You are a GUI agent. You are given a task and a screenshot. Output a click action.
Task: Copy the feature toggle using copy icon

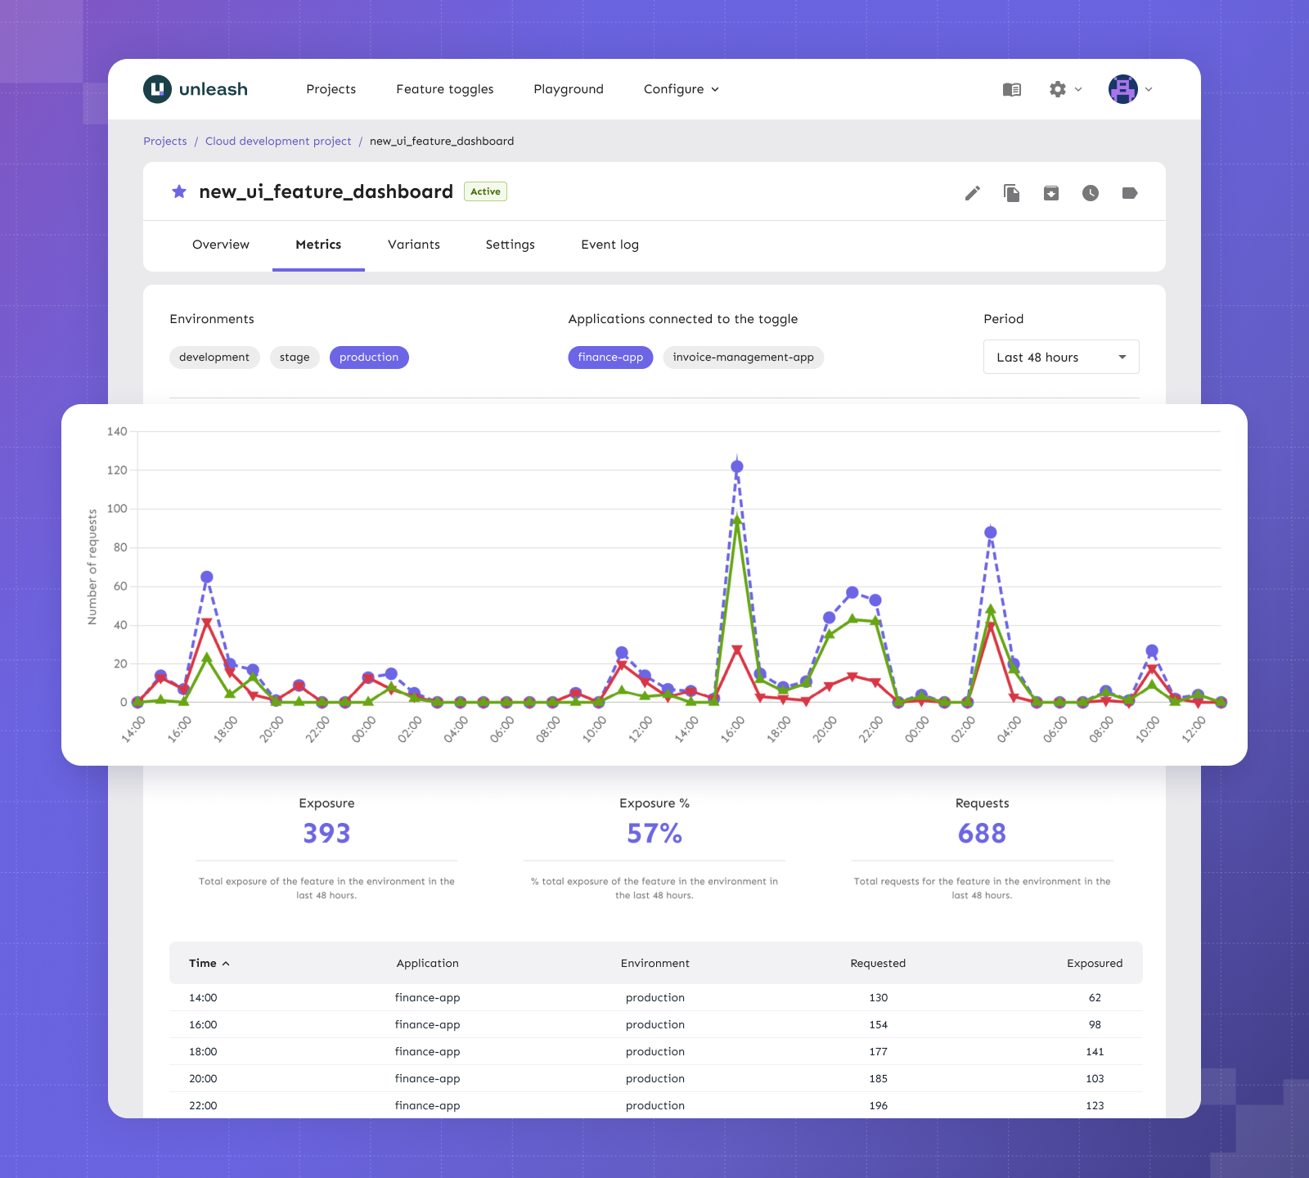click(x=1011, y=193)
